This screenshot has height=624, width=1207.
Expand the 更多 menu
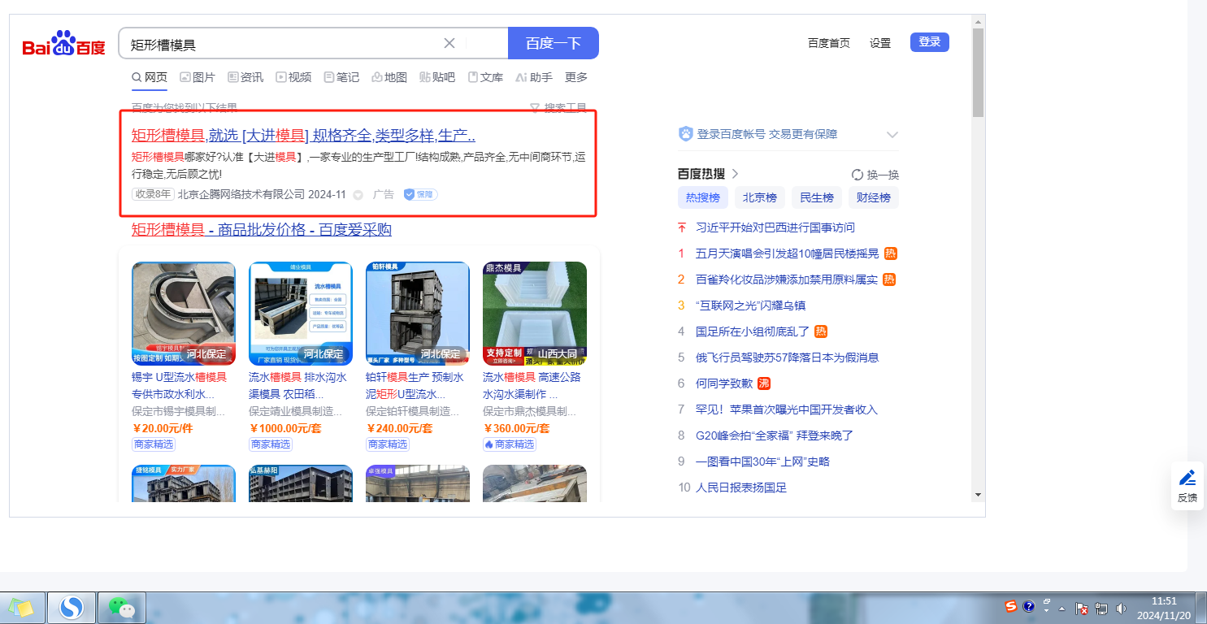click(576, 77)
